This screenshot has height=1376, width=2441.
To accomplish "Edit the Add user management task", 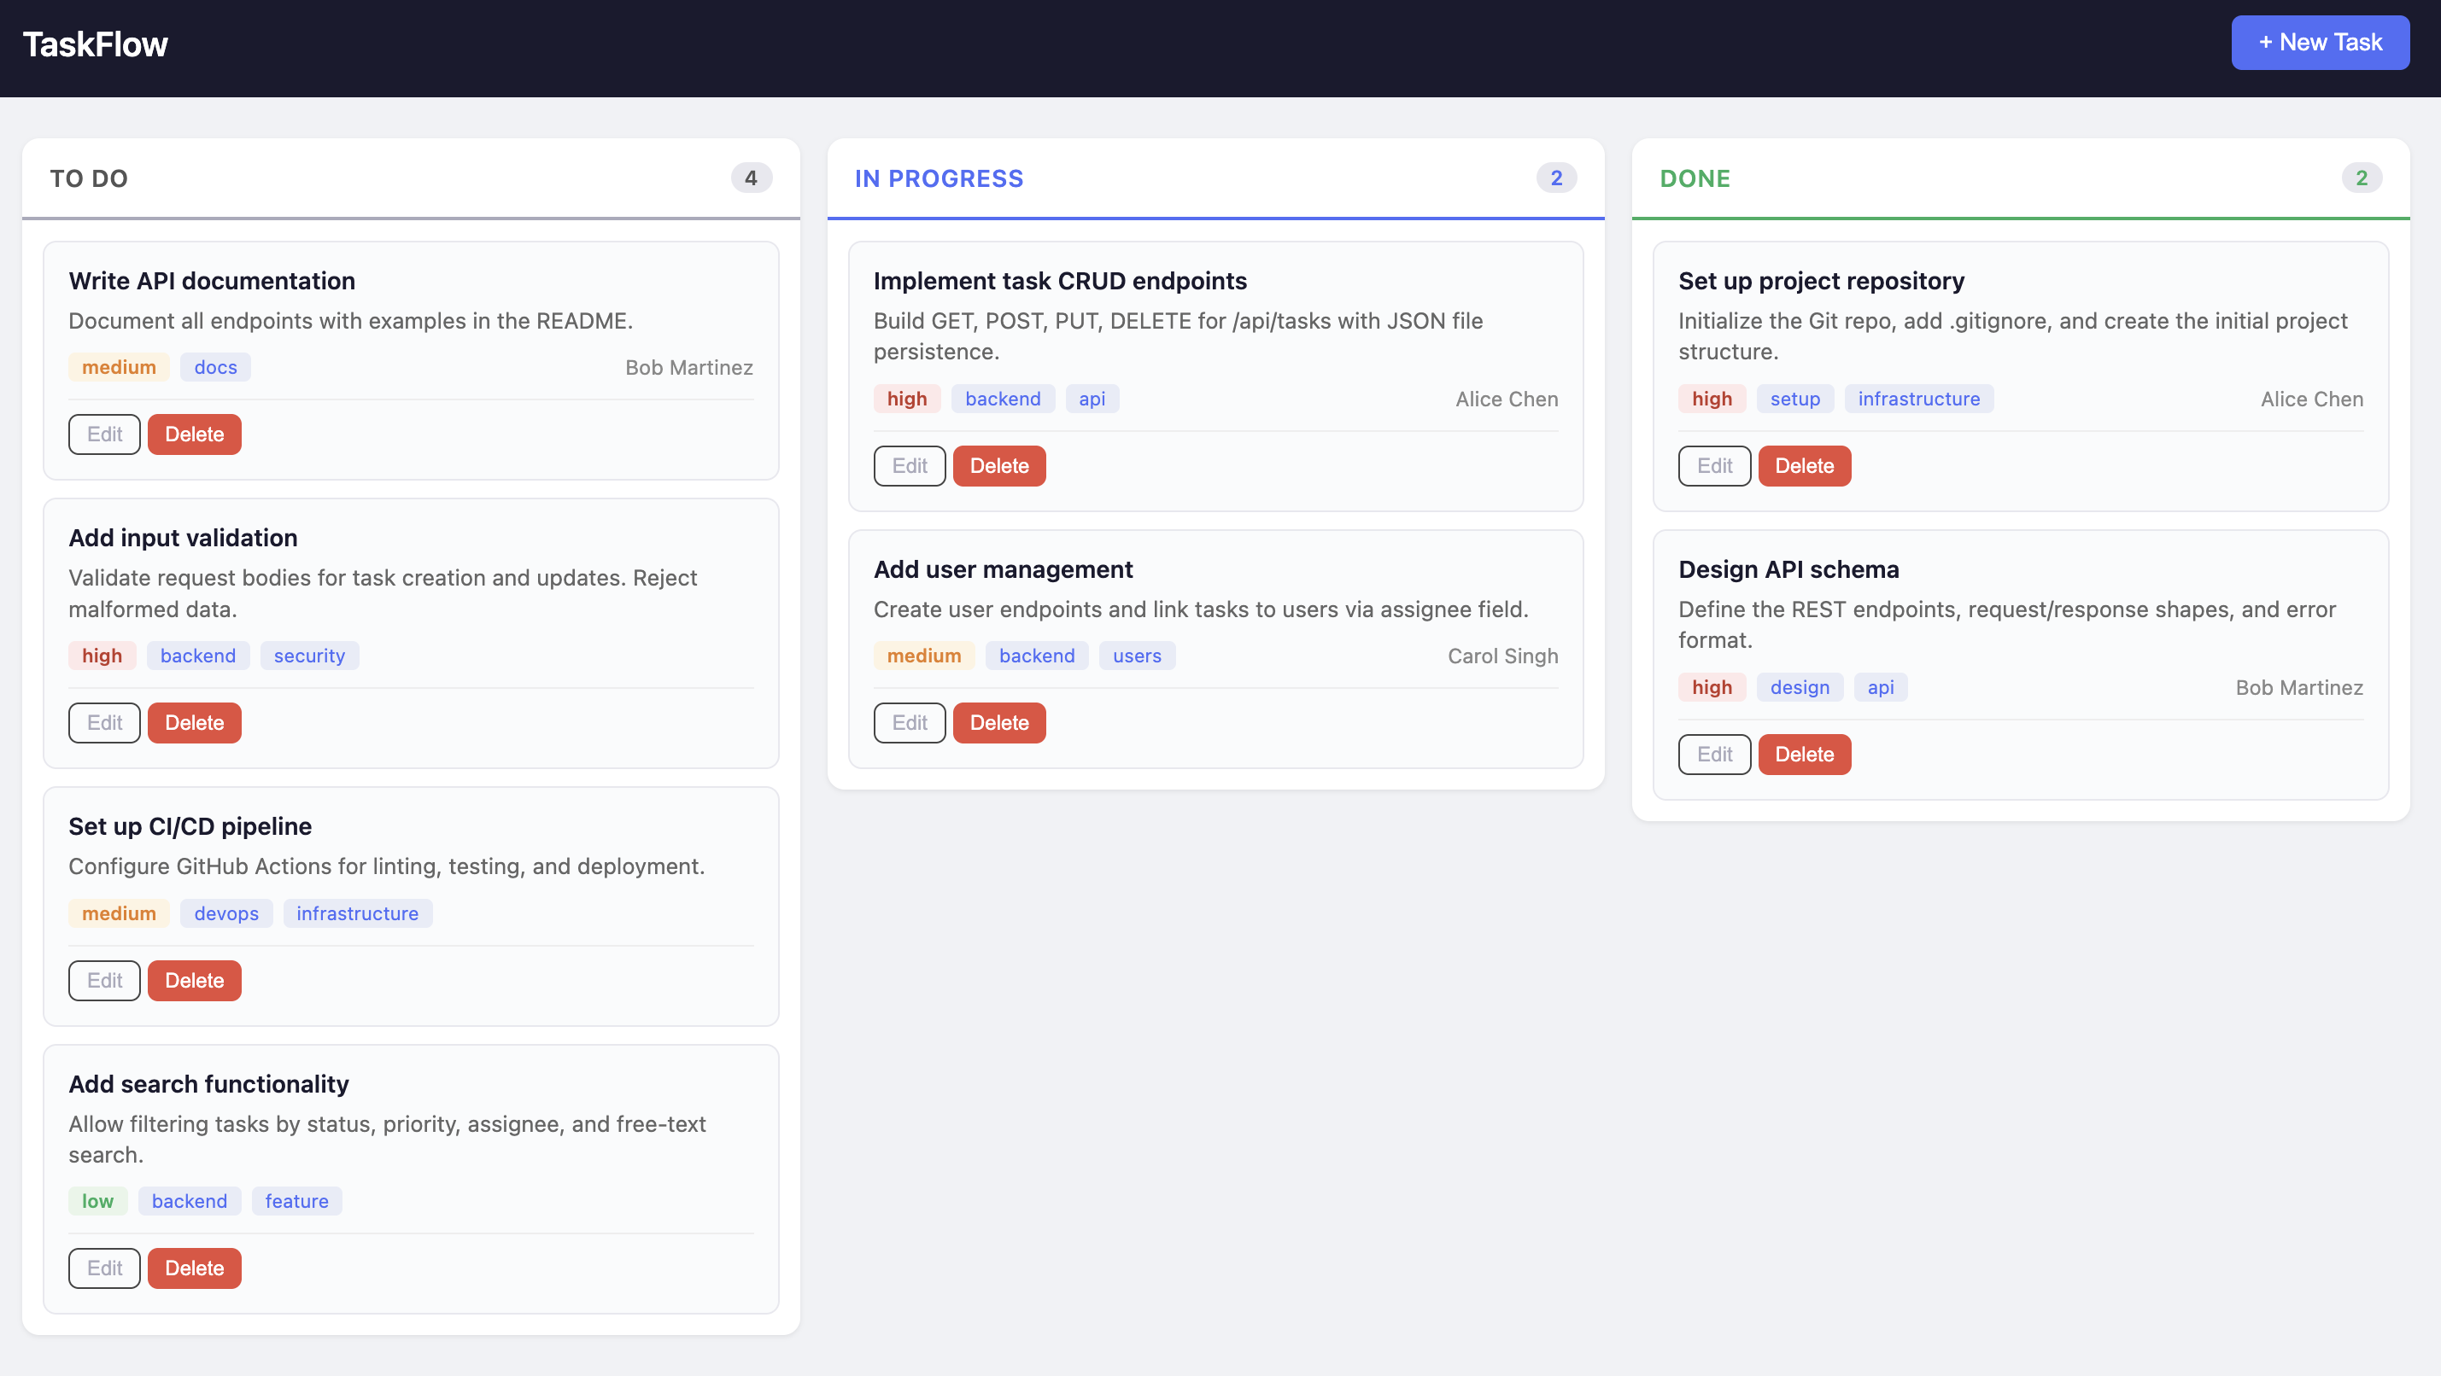I will pyautogui.click(x=910, y=724).
